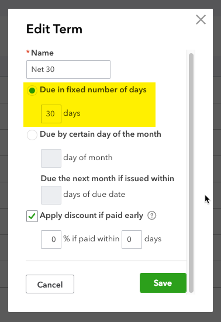Click the Due in fixed number of days label
This screenshot has height=322, width=221.
[93, 90]
